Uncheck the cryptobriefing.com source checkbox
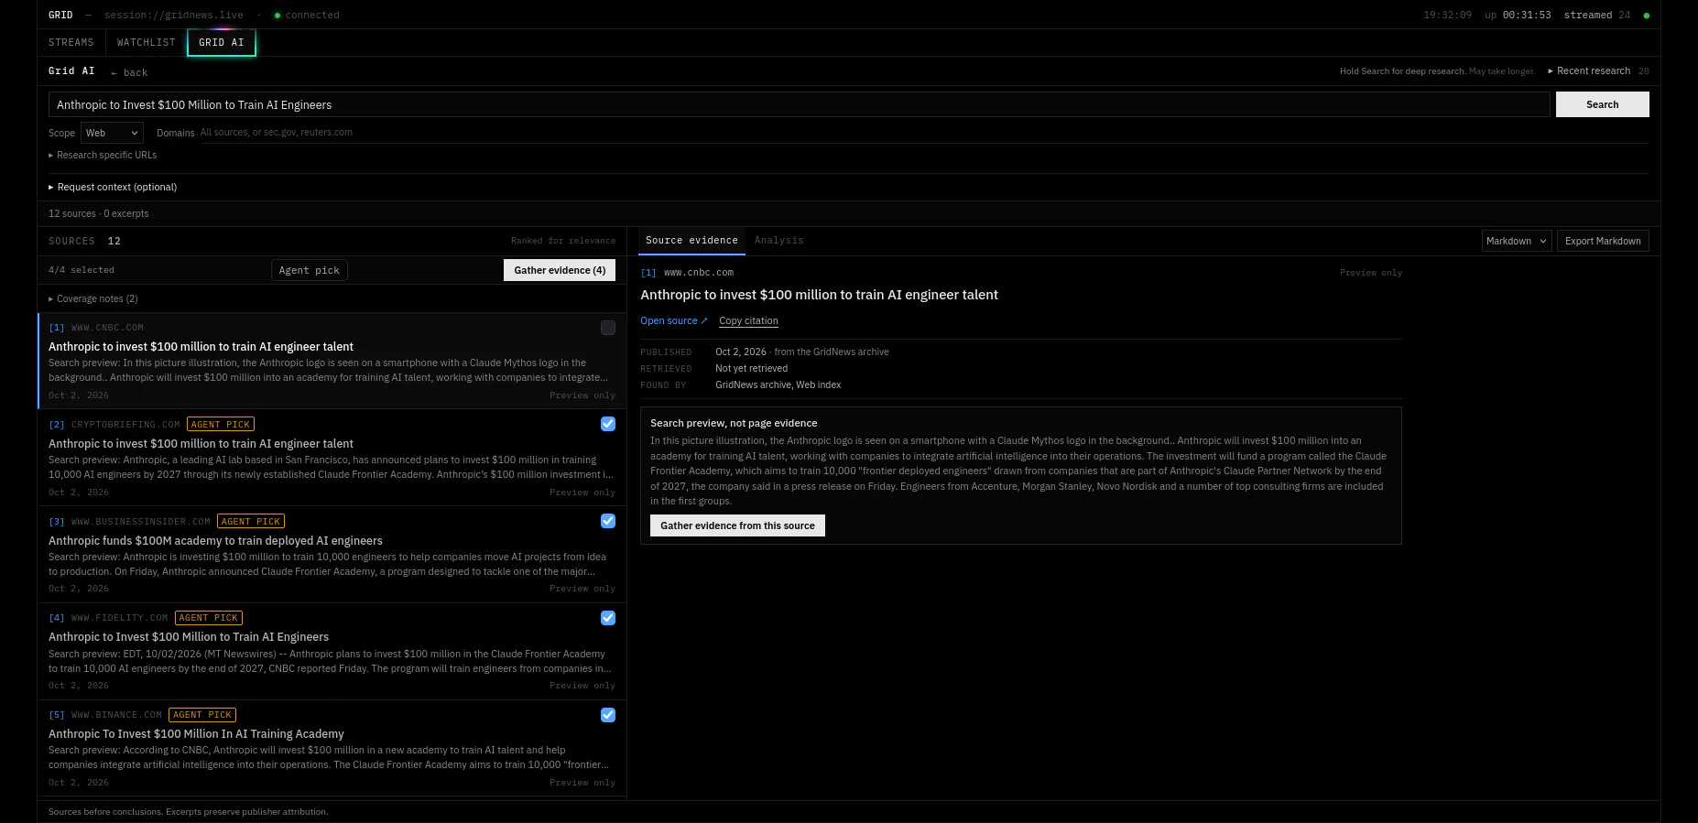Screen dimensions: 1698x823 [x=608, y=424]
